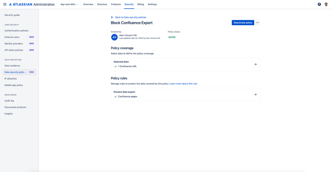Open Audit log in sidebar
The image size is (332, 172).
(x=9, y=101)
